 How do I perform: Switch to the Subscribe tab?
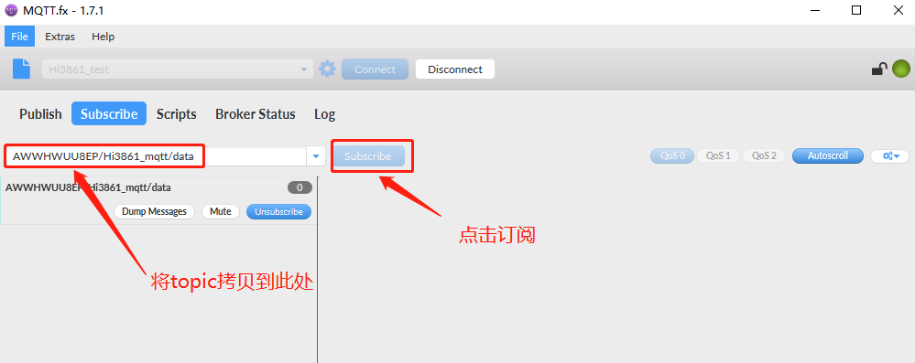tap(109, 113)
